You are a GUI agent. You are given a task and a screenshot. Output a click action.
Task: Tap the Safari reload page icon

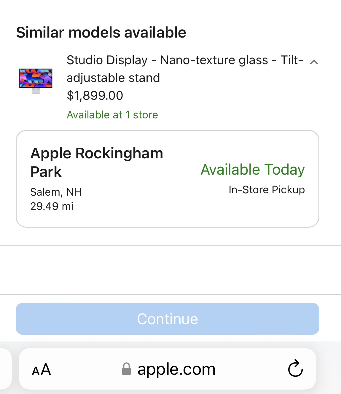tap(295, 369)
